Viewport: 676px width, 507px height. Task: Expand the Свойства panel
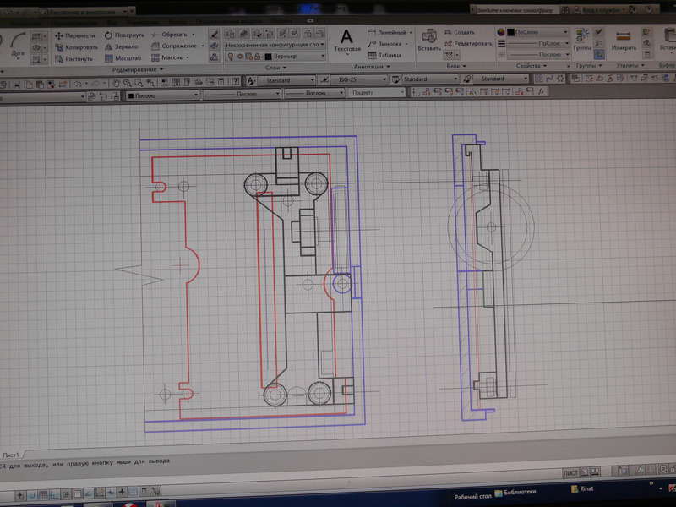pyautogui.click(x=532, y=66)
